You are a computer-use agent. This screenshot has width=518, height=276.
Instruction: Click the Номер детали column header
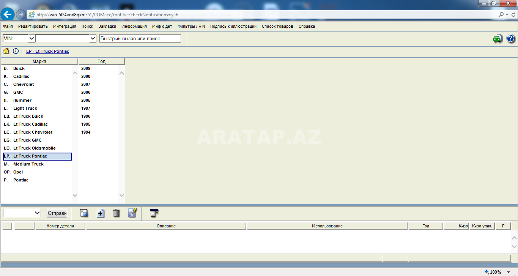tap(60, 226)
